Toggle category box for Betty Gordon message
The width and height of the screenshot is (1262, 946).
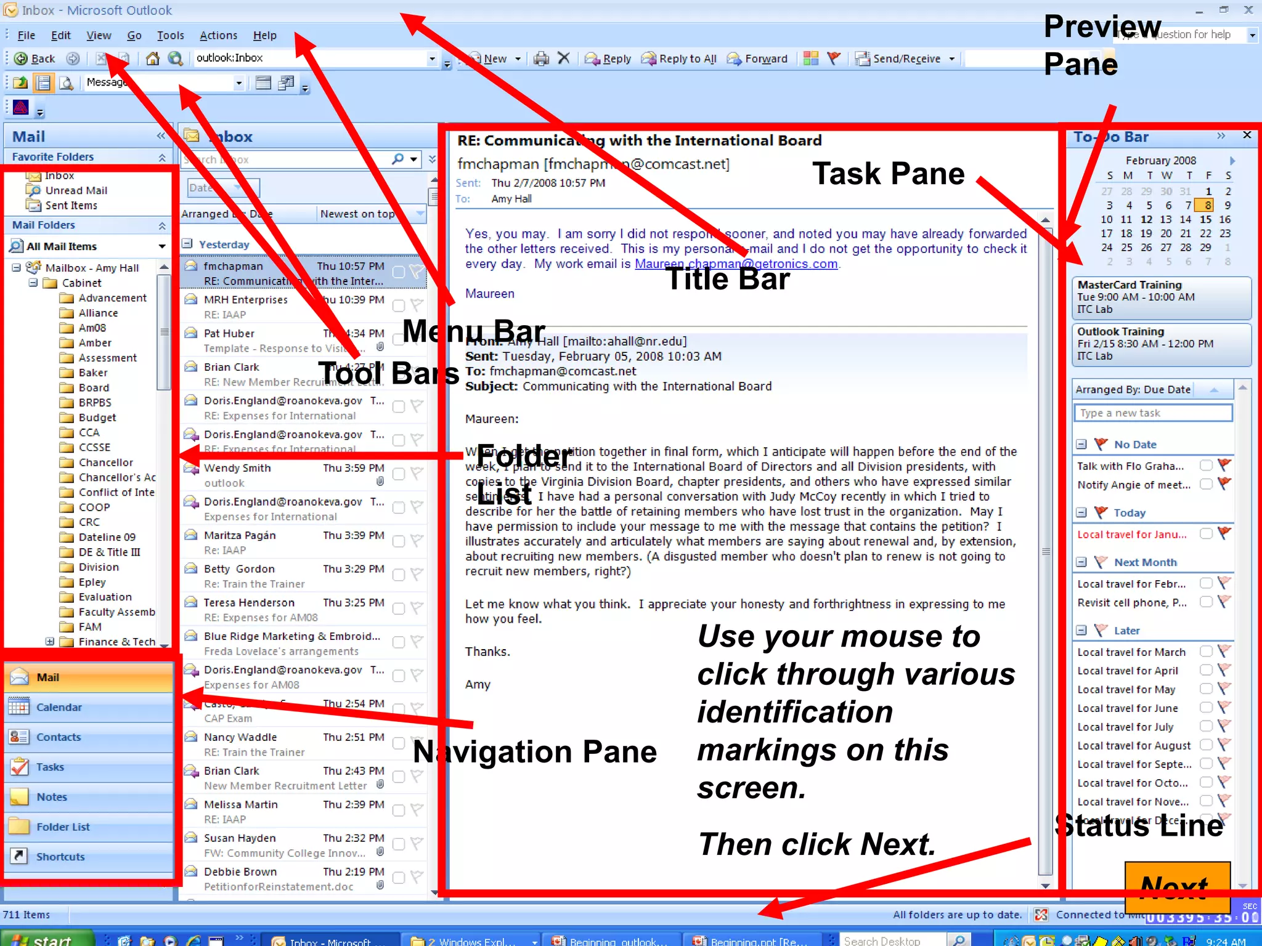coord(399,575)
